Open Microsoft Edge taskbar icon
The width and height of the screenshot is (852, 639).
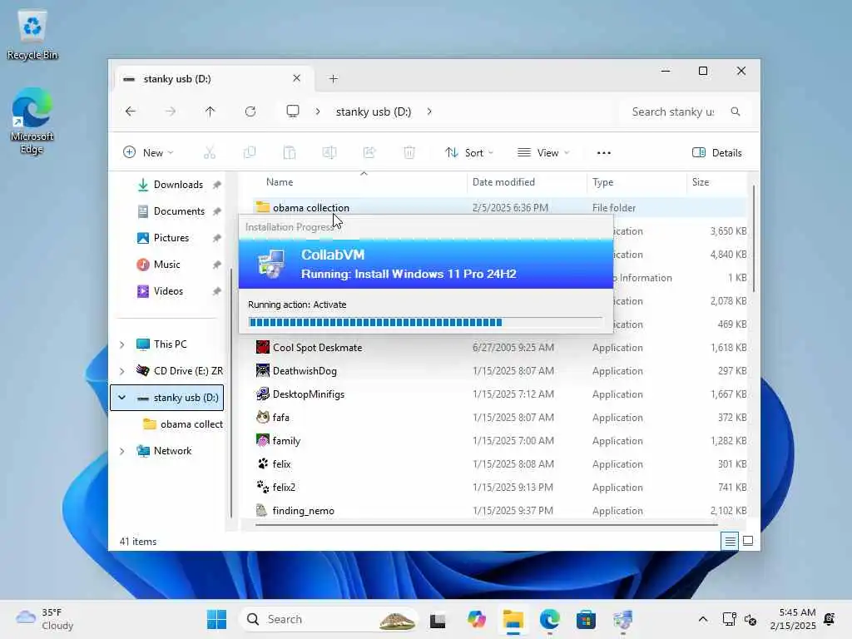550,619
